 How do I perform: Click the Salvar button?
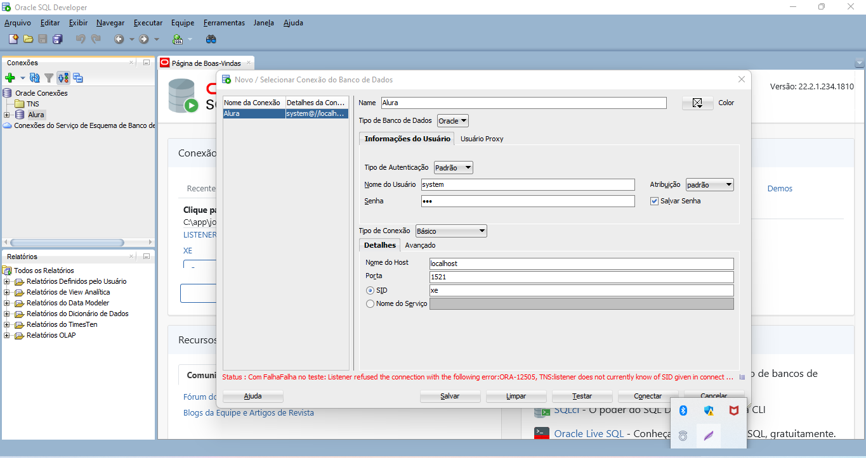pos(450,396)
